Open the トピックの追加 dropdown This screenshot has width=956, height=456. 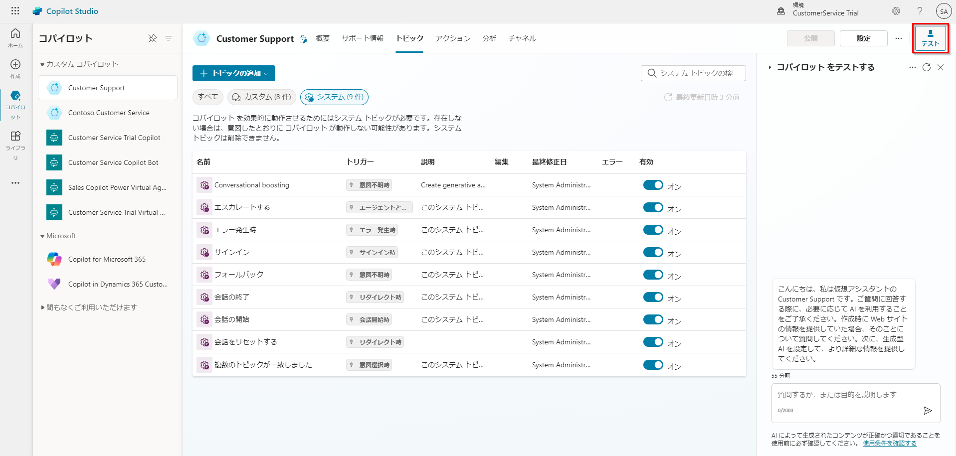(233, 73)
